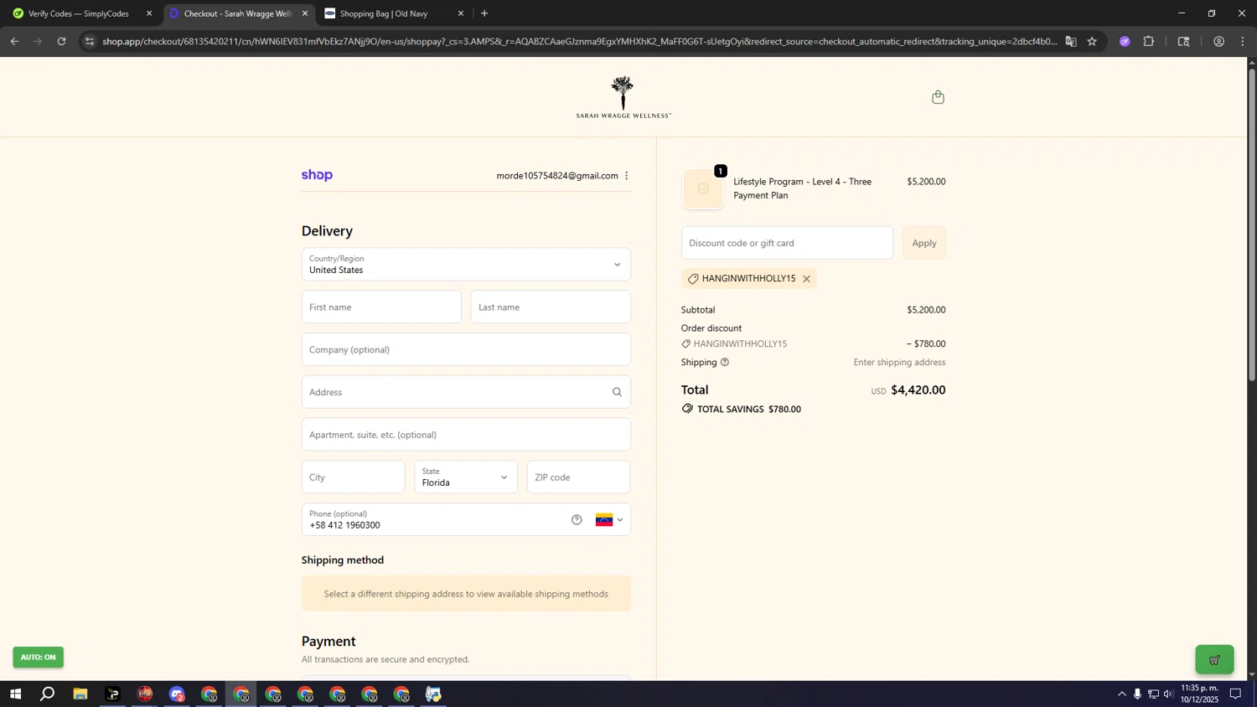The width and height of the screenshot is (1257, 707).
Task: Click the ZIP code field
Action: 578,477
